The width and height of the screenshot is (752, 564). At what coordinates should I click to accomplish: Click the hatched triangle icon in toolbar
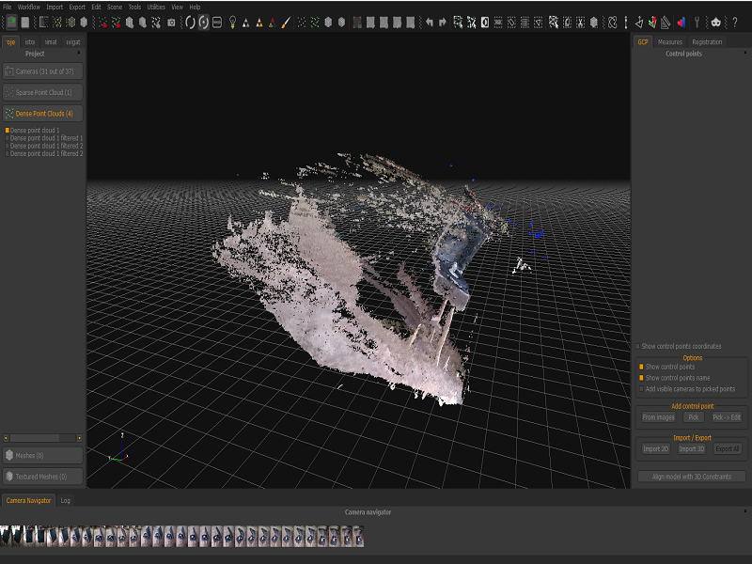[666, 22]
